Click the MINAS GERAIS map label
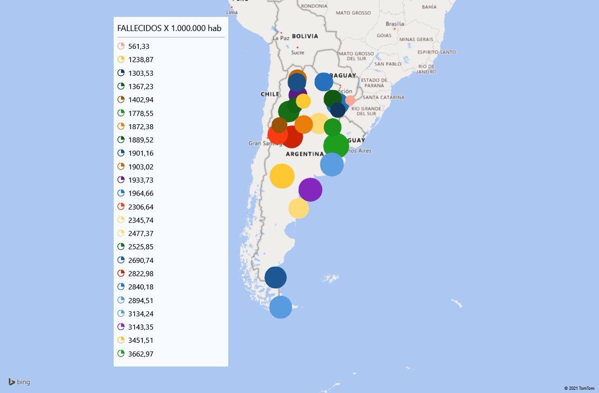 click(417, 39)
